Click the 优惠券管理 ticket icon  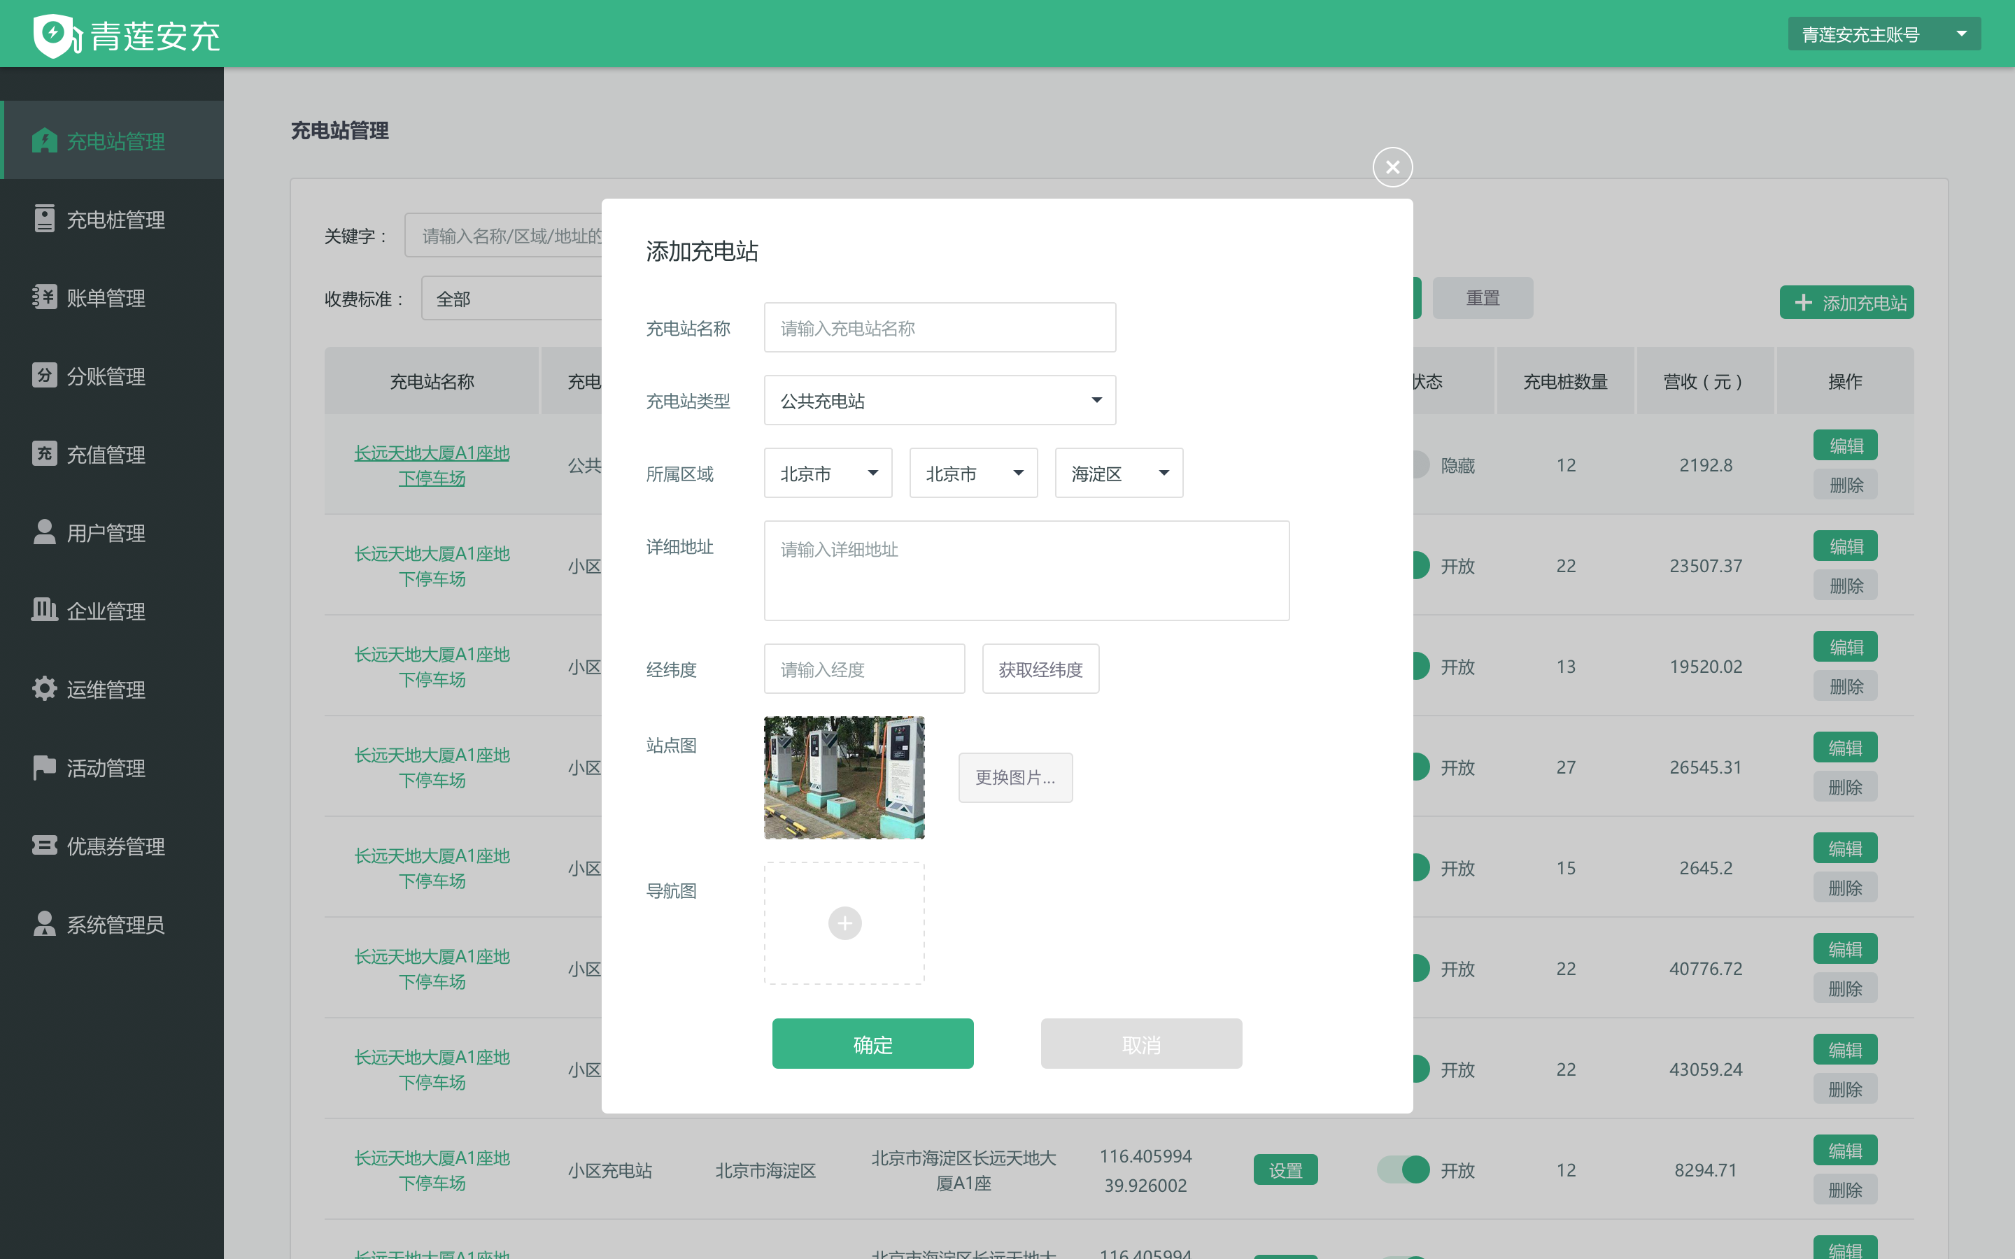[44, 845]
